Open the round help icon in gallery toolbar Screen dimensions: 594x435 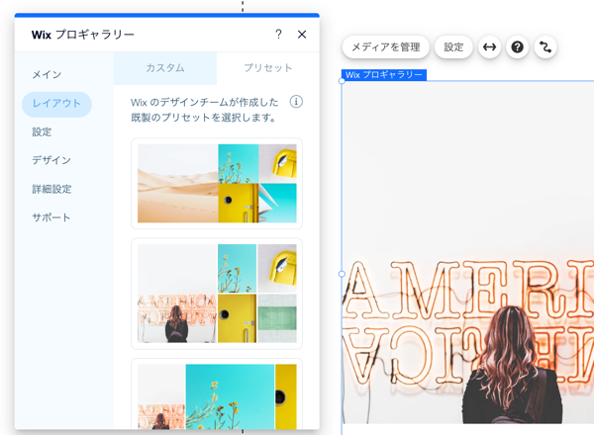[x=517, y=47]
